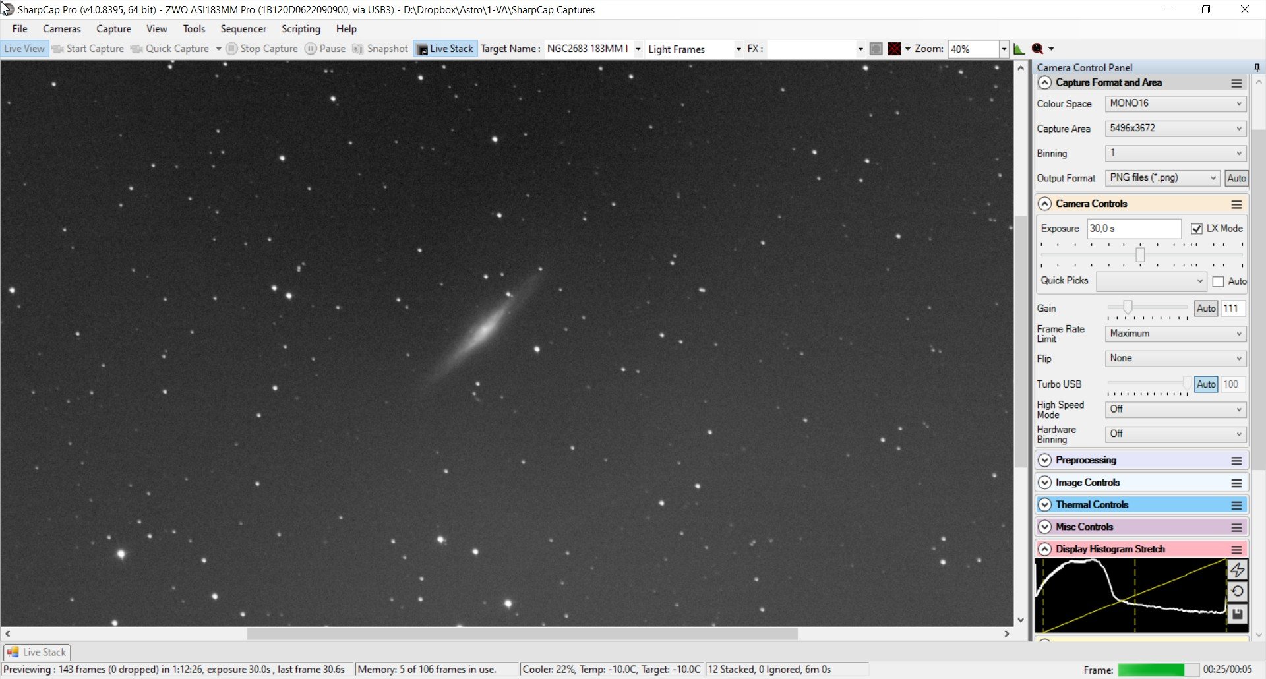Click the red zoom magnifier icon
1266x679 pixels.
[x=1038, y=49]
